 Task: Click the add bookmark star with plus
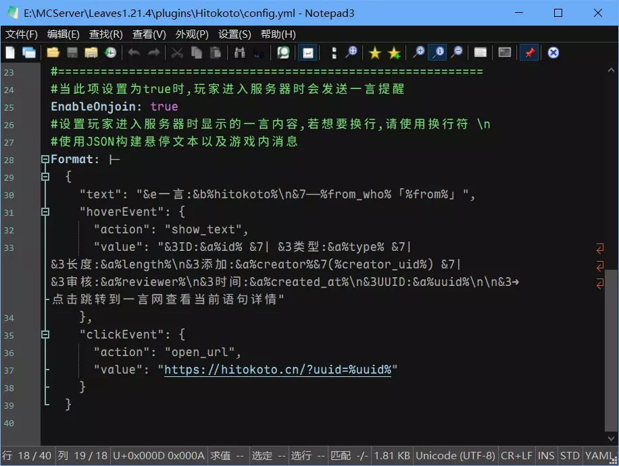pos(394,53)
